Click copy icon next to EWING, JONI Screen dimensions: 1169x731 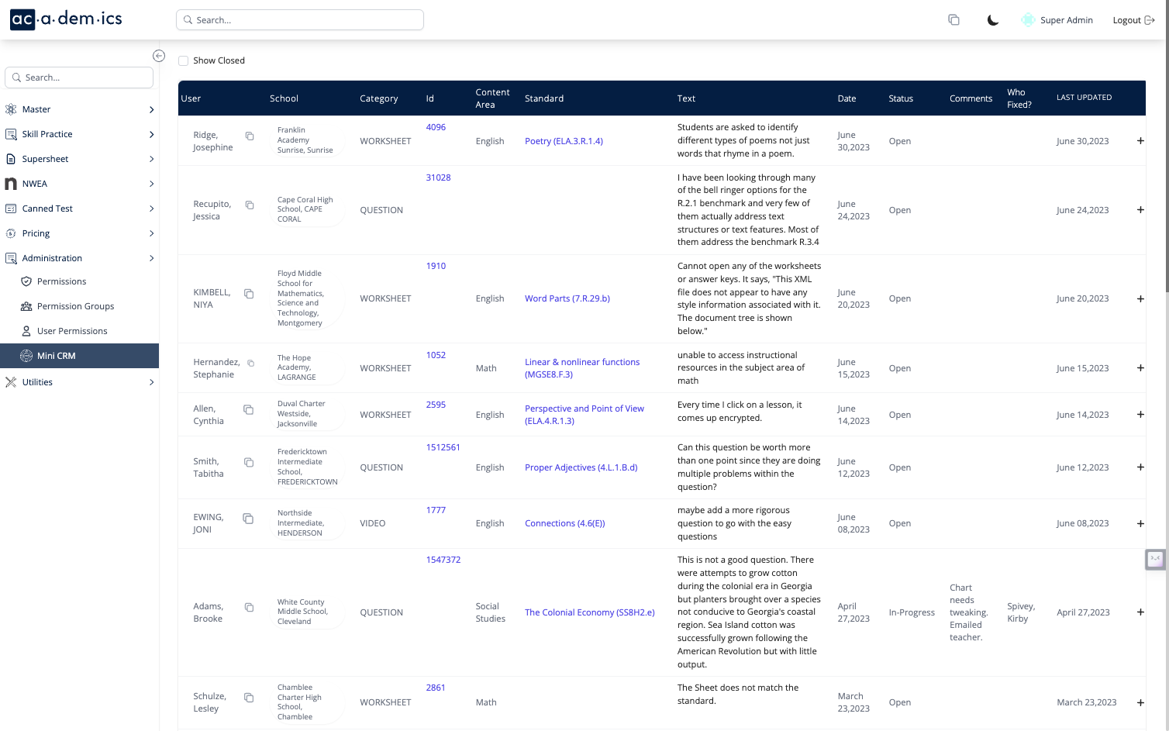[x=248, y=518]
